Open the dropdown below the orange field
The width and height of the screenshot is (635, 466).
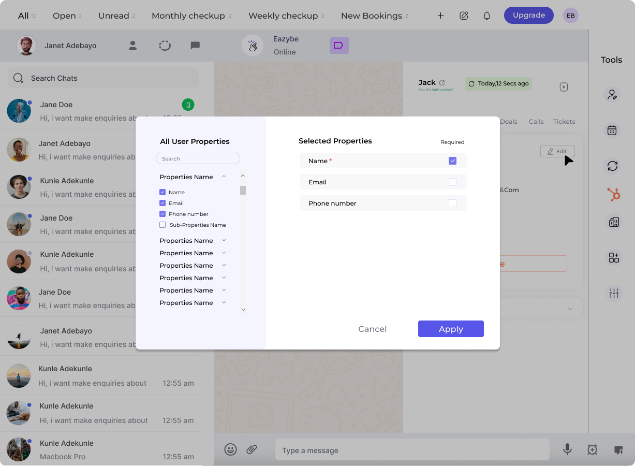[x=569, y=308]
